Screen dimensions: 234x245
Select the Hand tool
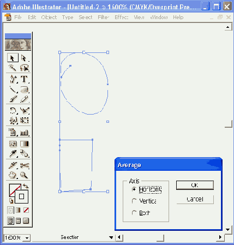click(13, 175)
